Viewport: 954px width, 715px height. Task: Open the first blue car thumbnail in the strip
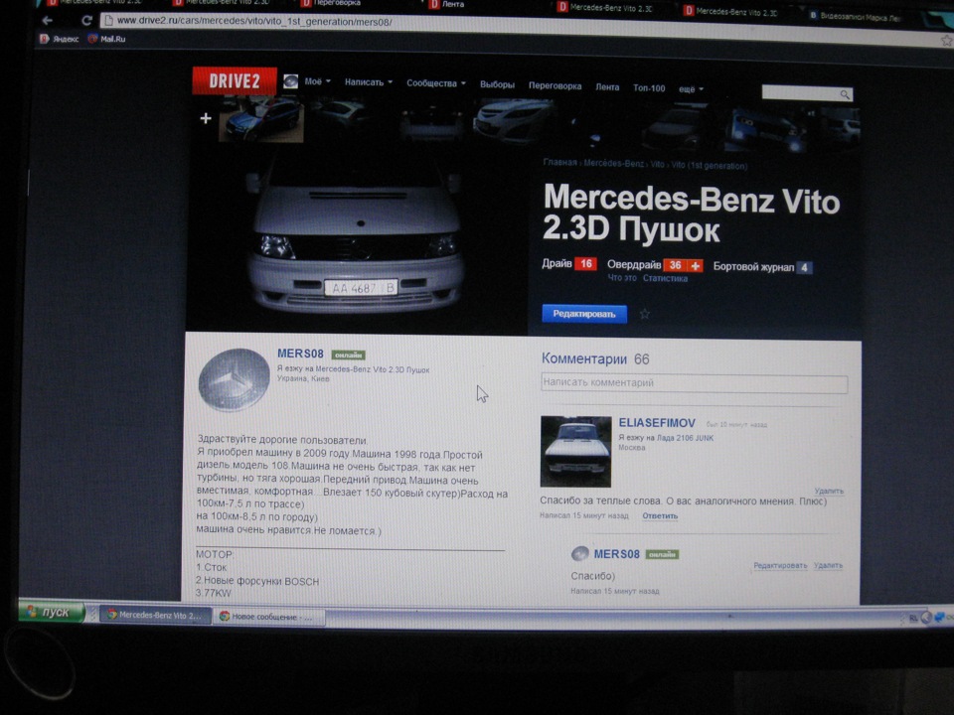(261, 119)
